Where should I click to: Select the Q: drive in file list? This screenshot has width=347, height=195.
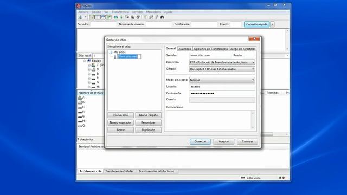82,126
